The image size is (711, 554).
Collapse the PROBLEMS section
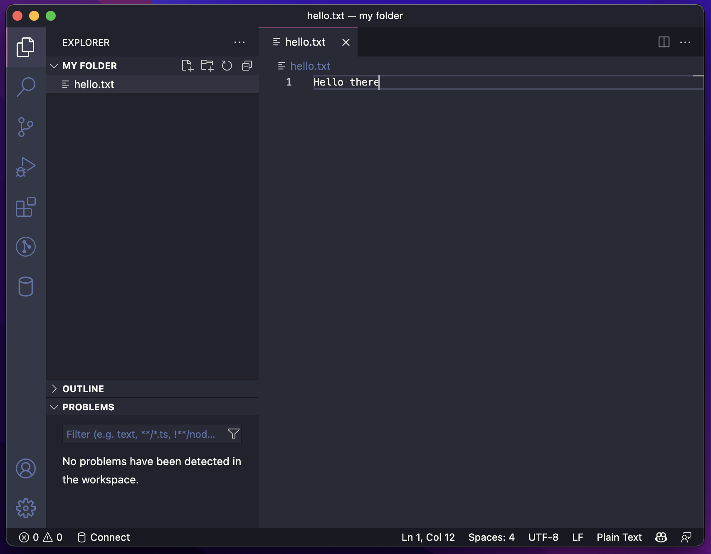click(54, 407)
